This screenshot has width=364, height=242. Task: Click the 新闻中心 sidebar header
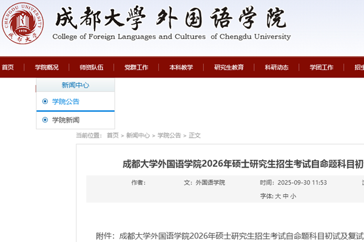tap(75, 85)
